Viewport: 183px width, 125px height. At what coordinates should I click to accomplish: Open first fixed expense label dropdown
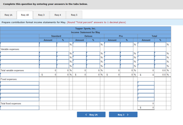point(20,83)
